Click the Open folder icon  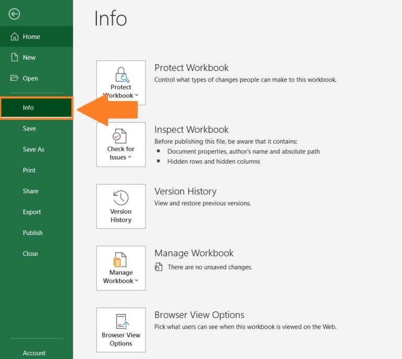click(x=14, y=78)
